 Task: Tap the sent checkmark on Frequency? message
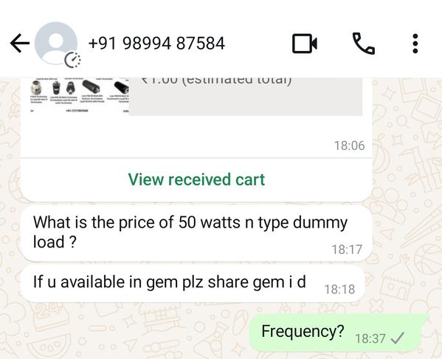(398, 338)
